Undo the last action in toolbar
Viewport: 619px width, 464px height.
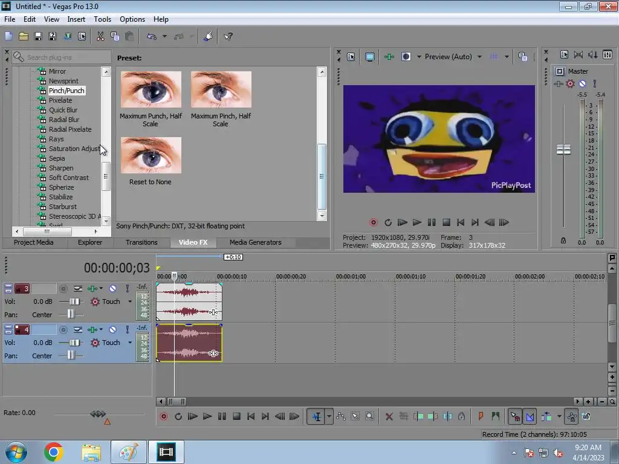click(x=152, y=37)
